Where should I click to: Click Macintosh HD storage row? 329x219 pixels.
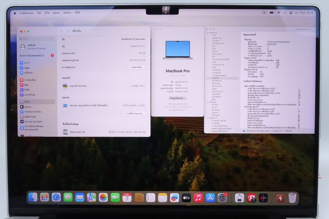click(x=104, y=132)
